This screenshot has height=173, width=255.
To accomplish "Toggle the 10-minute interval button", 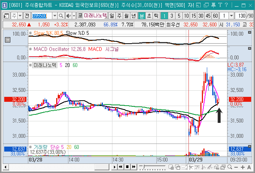I will point(186,16).
